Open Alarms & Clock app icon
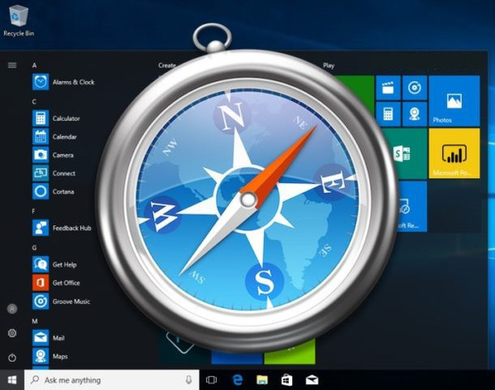Image resolution: width=495 pixels, height=390 pixels. click(40, 82)
